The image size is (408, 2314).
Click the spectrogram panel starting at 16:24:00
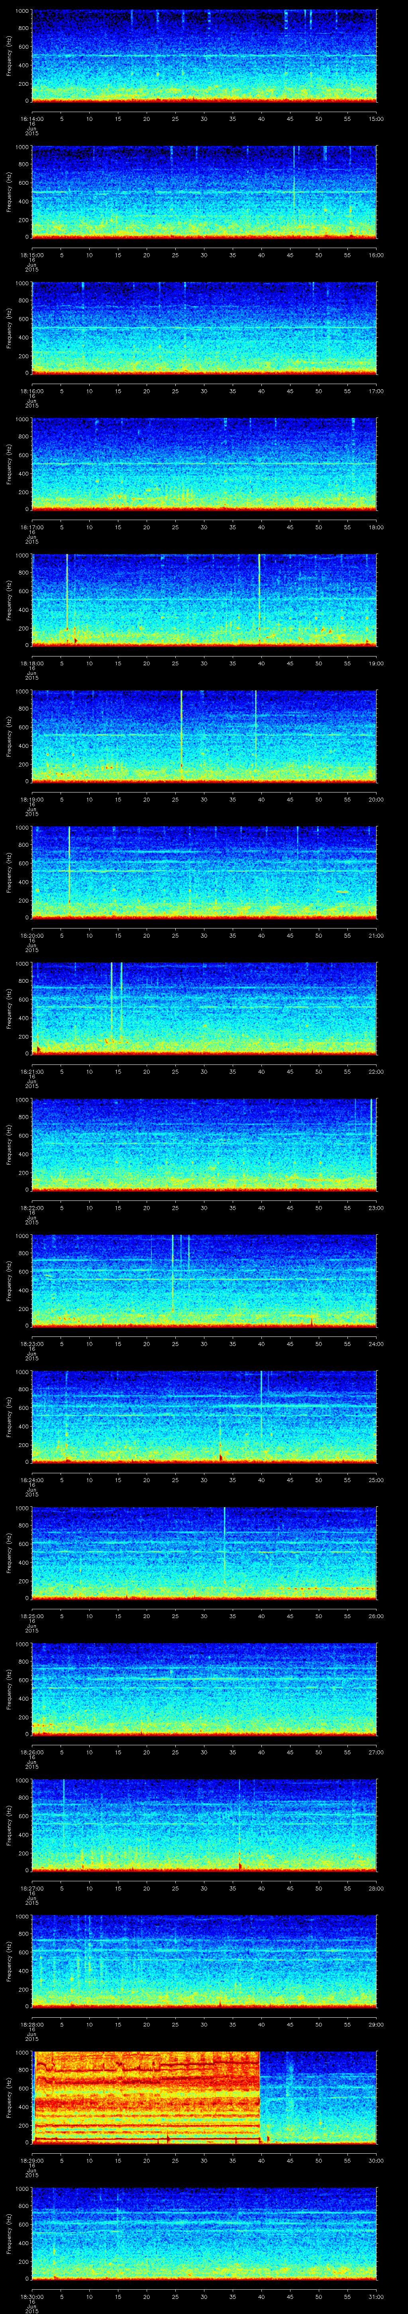click(x=204, y=1417)
